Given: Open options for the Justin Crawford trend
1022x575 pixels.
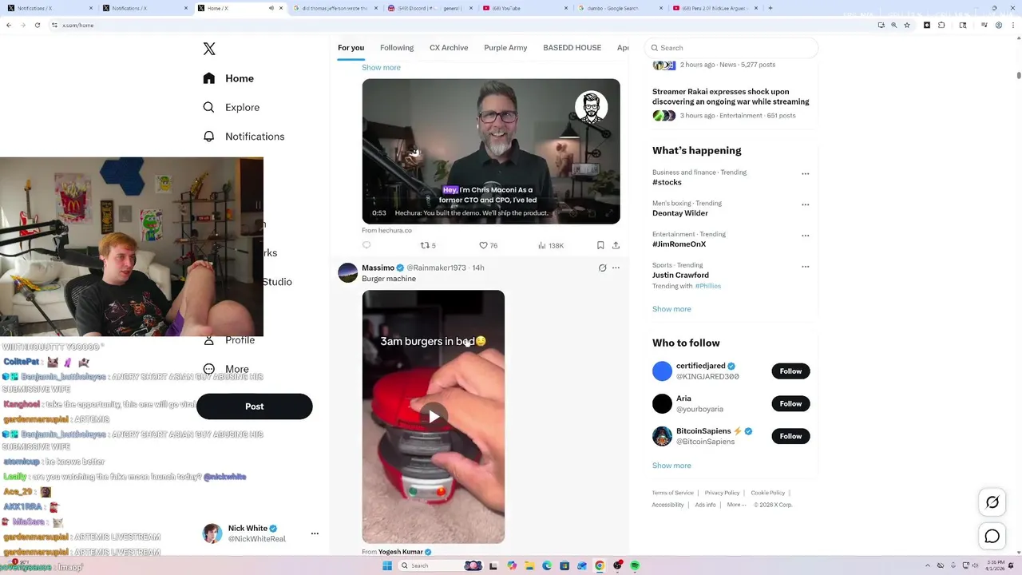Looking at the screenshot, I should click(805, 267).
